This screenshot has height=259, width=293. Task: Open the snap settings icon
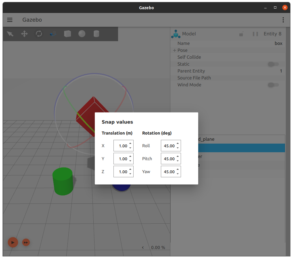(x=53, y=34)
